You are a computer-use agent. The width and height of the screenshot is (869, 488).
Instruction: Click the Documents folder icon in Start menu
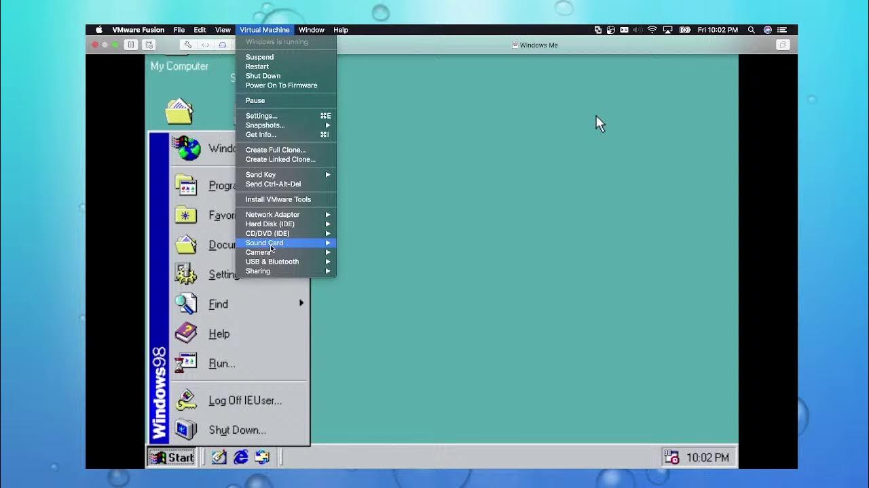[x=186, y=245]
